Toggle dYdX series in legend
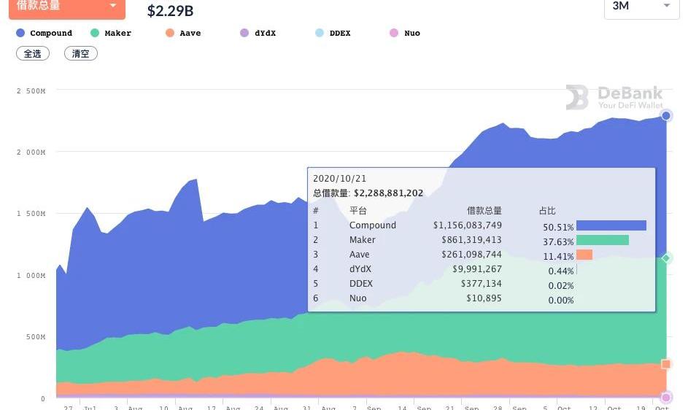688x410 pixels. pos(258,33)
